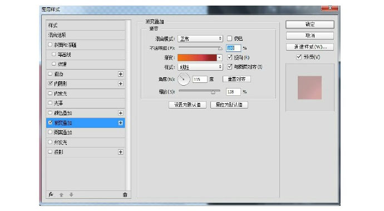Click the angle dial control
This screenshot has width=384, height=211.
[184, 79]
